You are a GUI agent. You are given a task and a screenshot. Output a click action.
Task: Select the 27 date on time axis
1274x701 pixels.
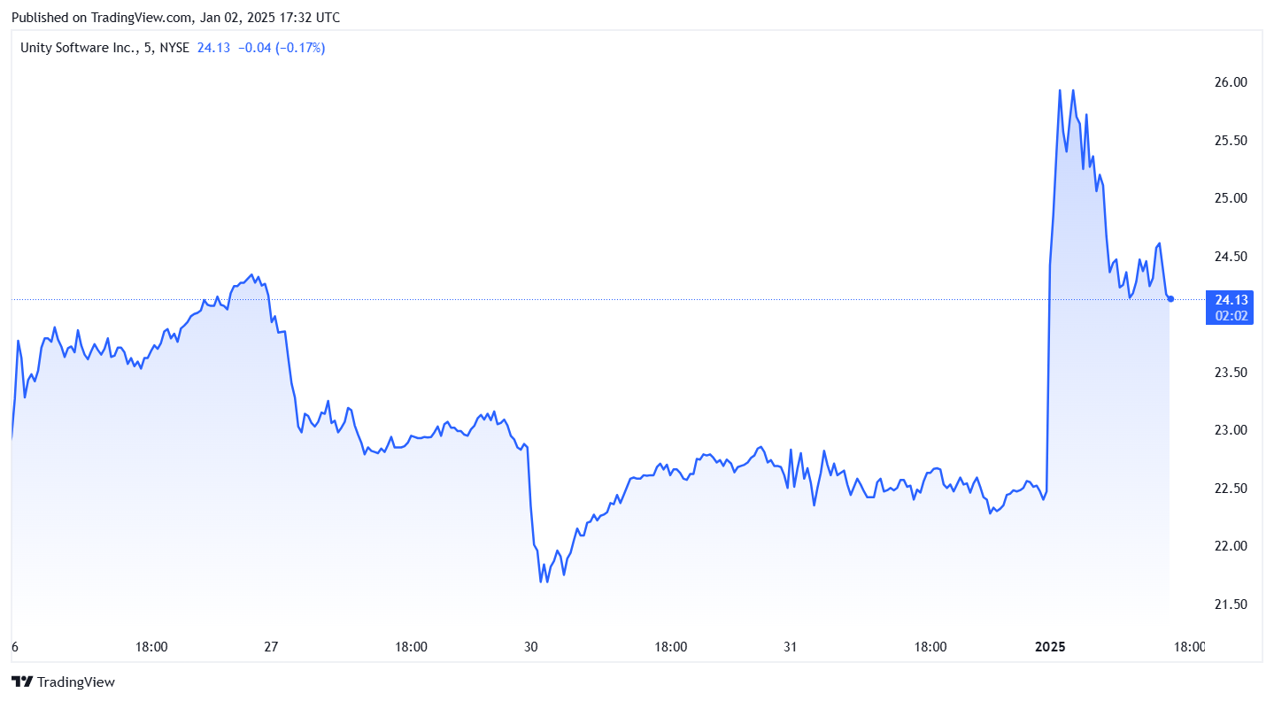(271, 647)
